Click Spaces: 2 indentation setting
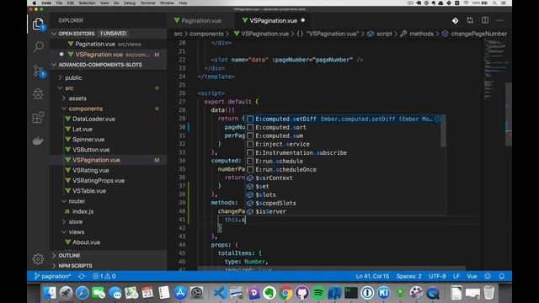Viewport: 539px width, 303px height. click(408, 276)
